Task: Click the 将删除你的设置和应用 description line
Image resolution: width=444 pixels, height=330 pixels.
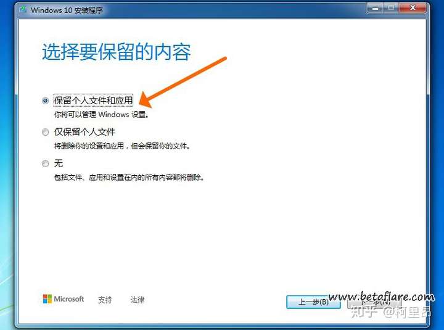Action: (x=122, y=146)
